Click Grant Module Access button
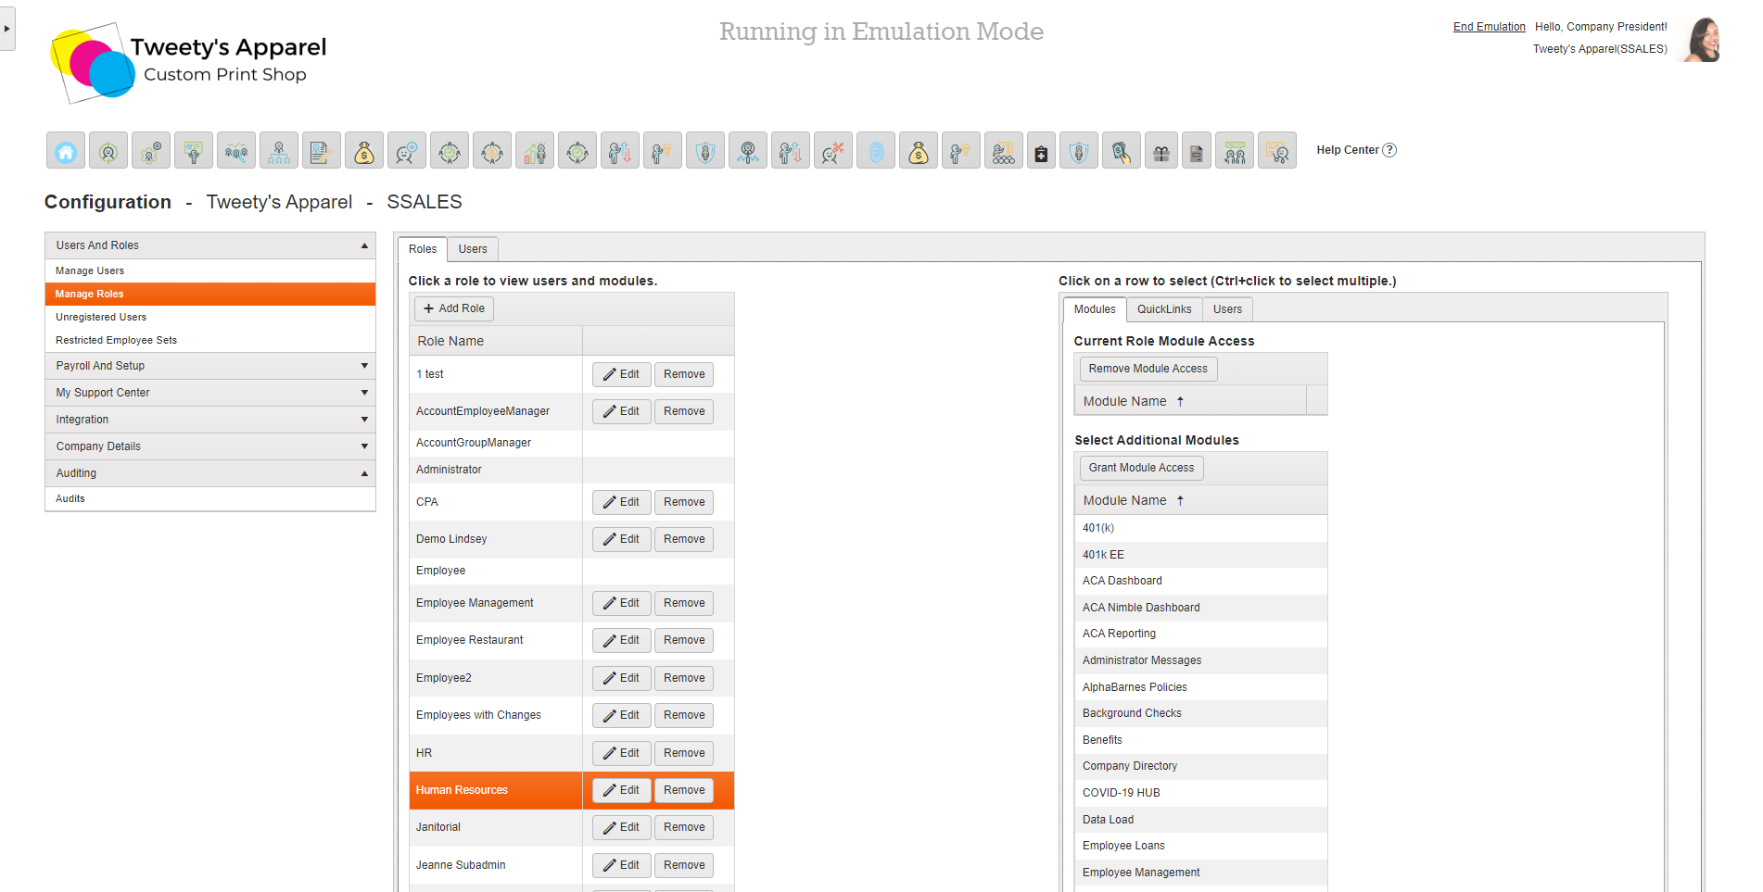1763x892 pixels. pos(1141,468)
